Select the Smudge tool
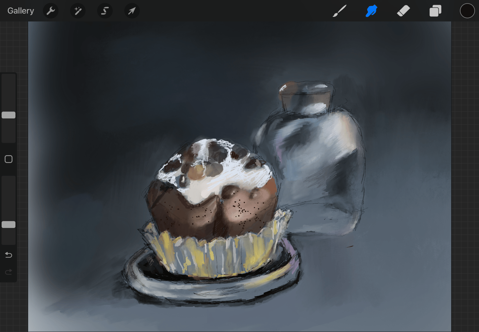Image resolution: width=479 pixels, height=332 pixels. coord(371,11)
